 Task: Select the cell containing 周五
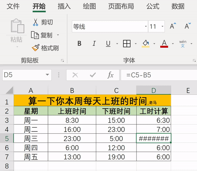[31, 157]
